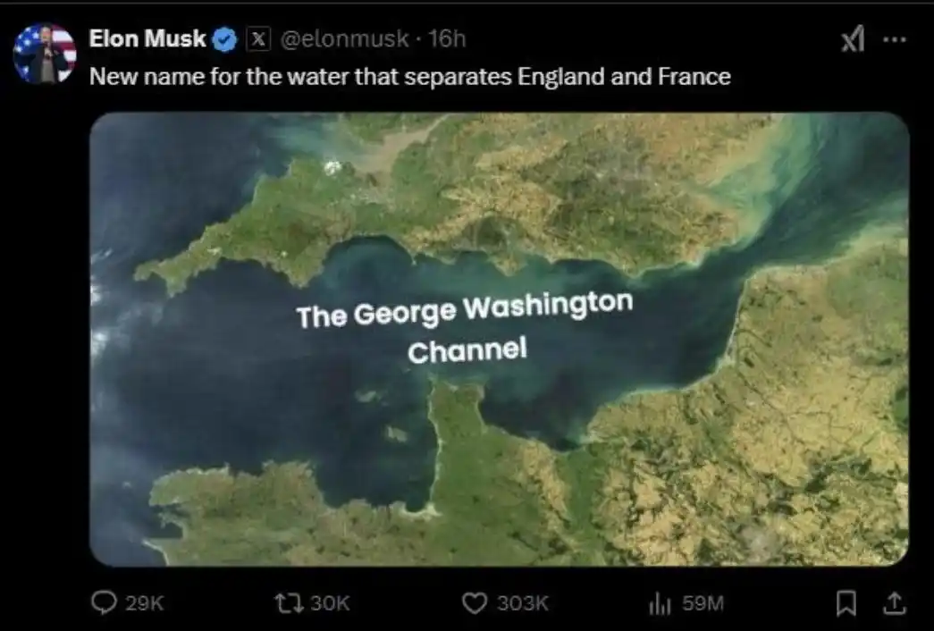The height and width of the screenshot is (631, 934).
Task: Click the 29K reply count
Action: (x=145, y=604)
